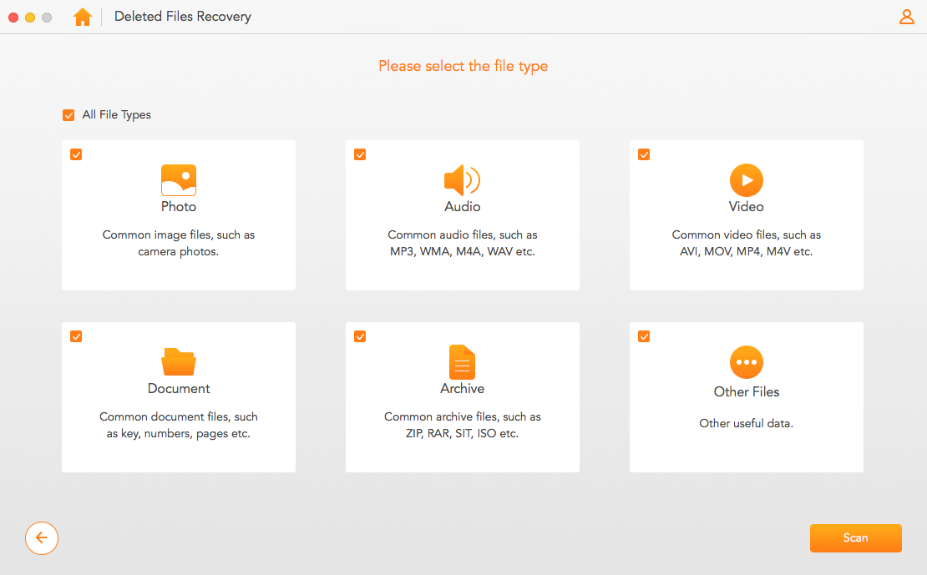Click the 'Photo' card title
The height and width of the screenshot is (575, 927).
click(179, 207)
